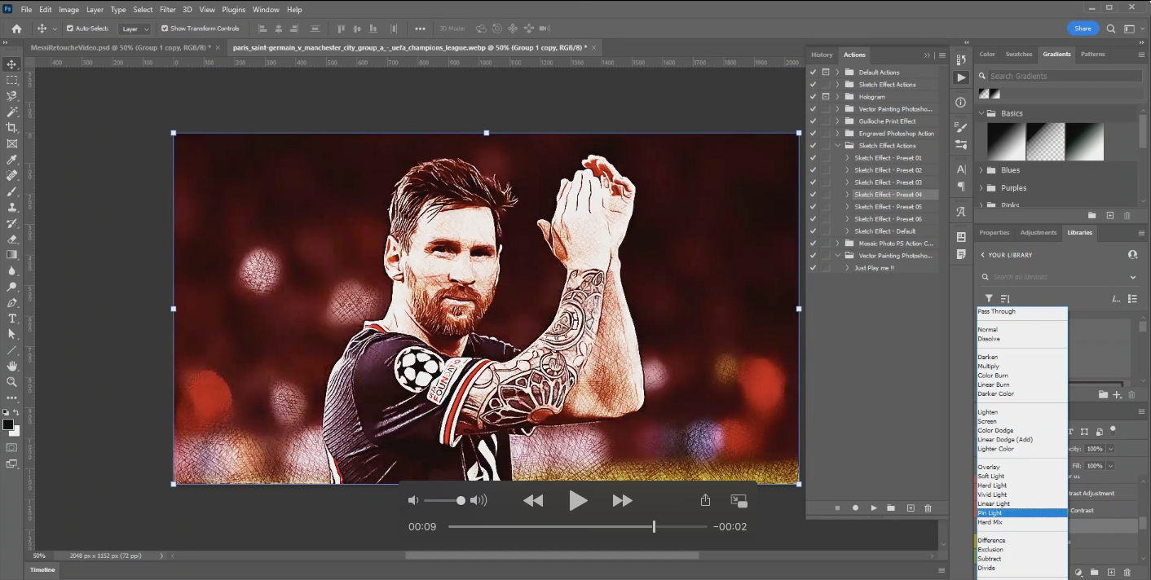This screenshot has width=1151, height=580.
Task: Click the video progress scrubber handle
Action: (x=654, y=527)
